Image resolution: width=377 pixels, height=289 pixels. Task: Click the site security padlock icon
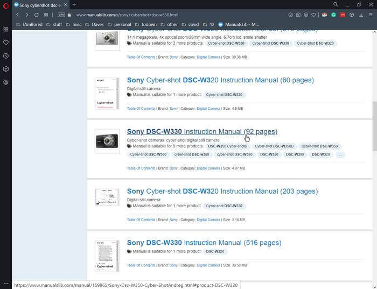69,15
